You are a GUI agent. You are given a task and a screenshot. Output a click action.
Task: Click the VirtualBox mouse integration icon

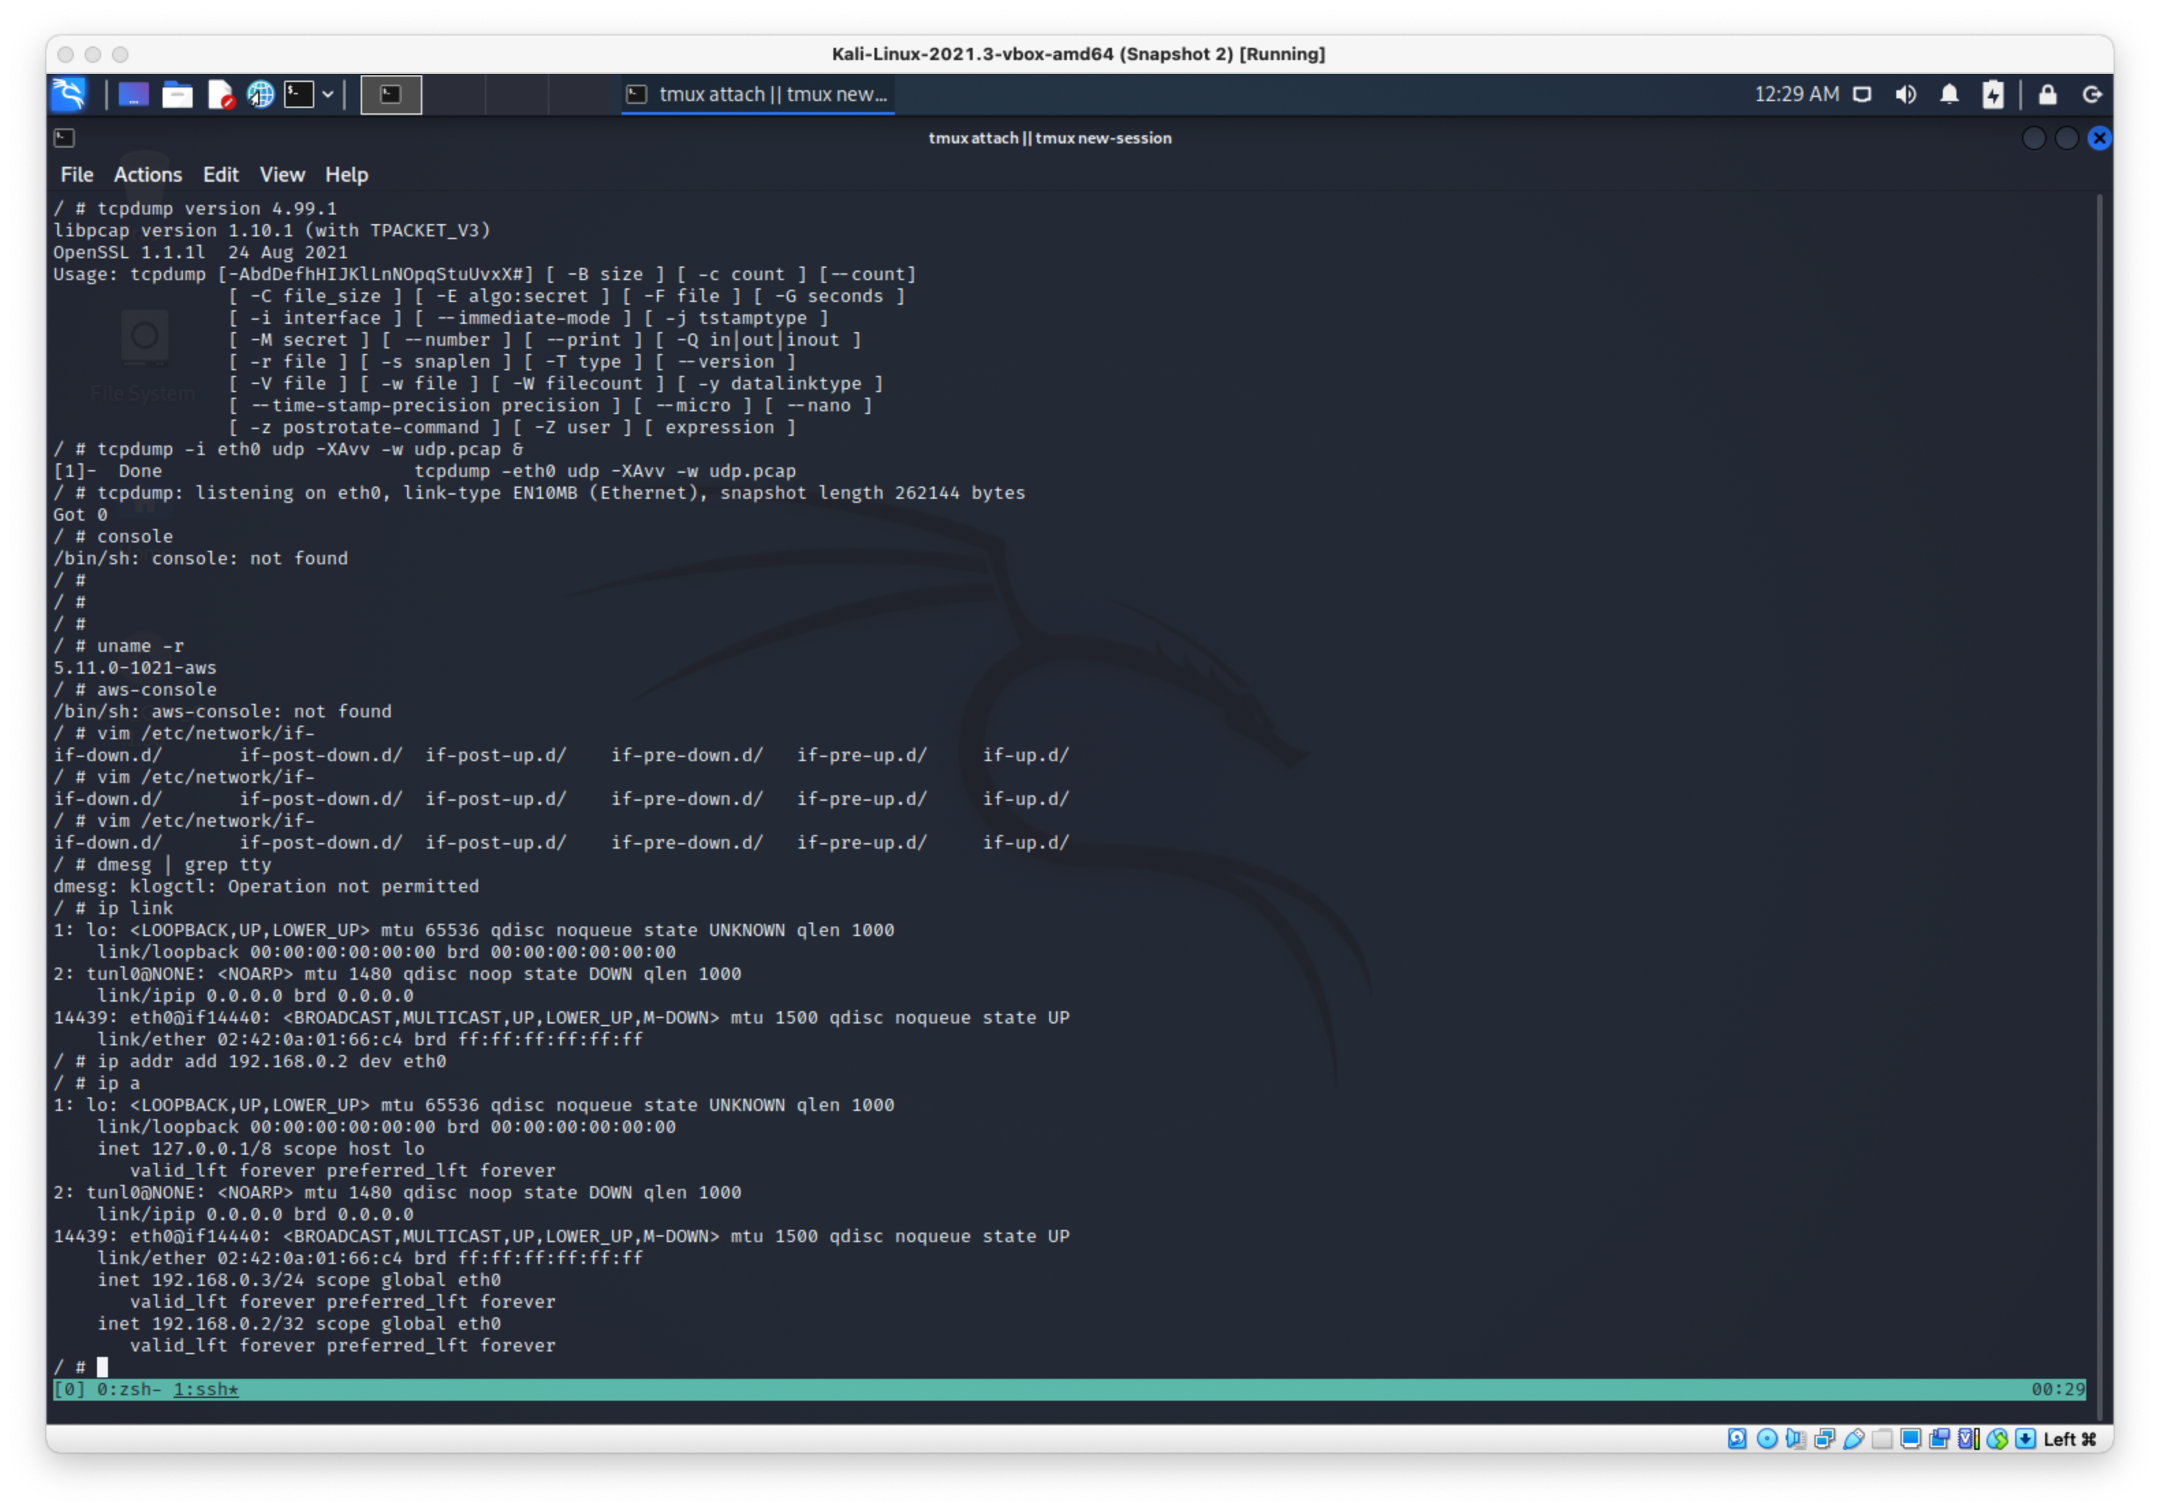coord(1997,1440)
